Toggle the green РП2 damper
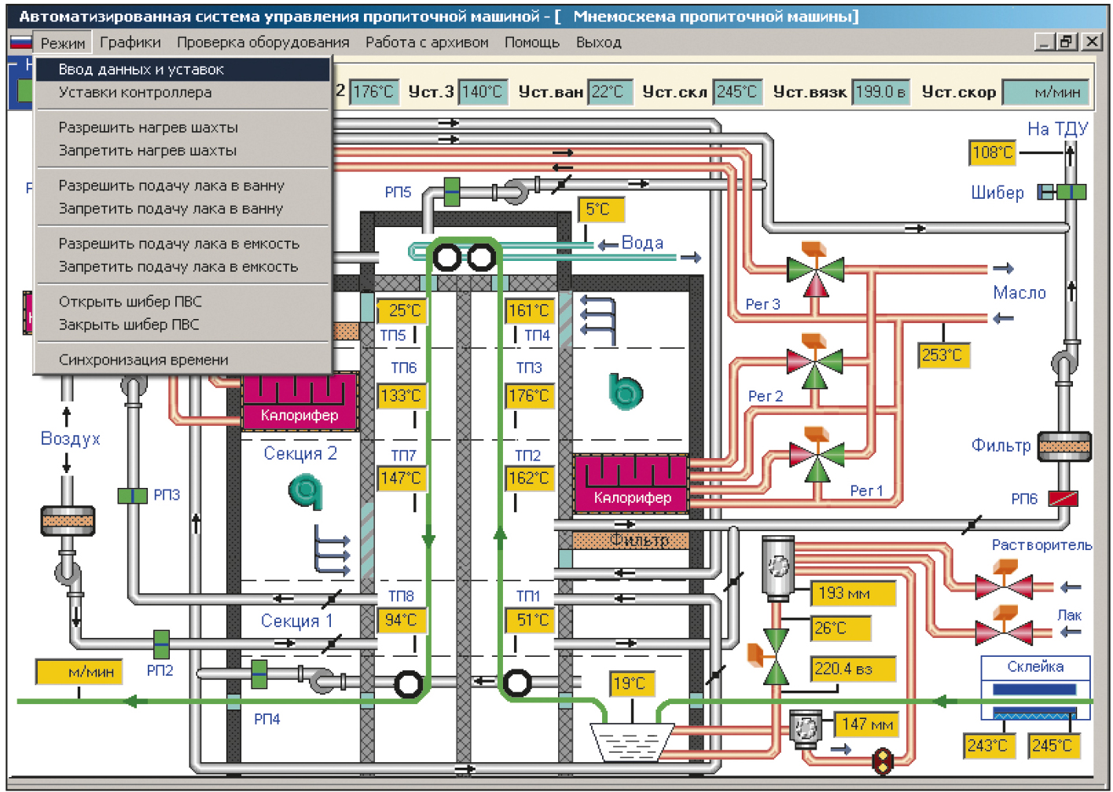 pos(161,644)
